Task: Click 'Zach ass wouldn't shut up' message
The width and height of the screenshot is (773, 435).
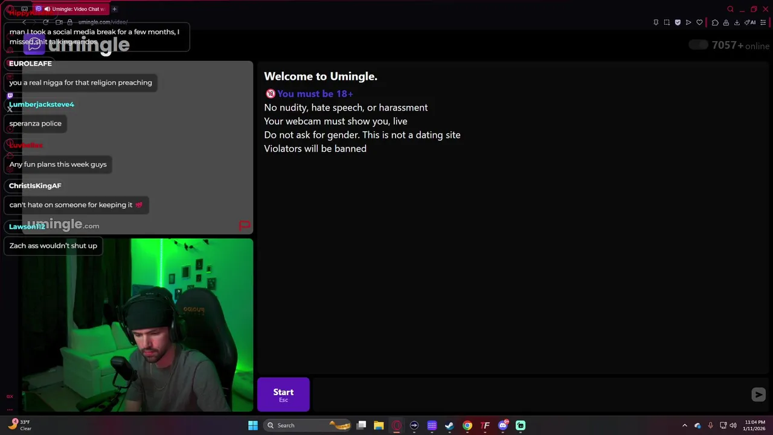Action: pyautogui.click(x=53, y=246)
